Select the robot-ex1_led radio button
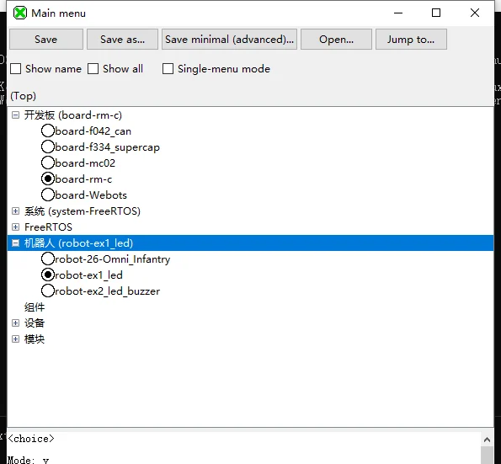Viewport: 501px width, 464px height. point(48,275)
